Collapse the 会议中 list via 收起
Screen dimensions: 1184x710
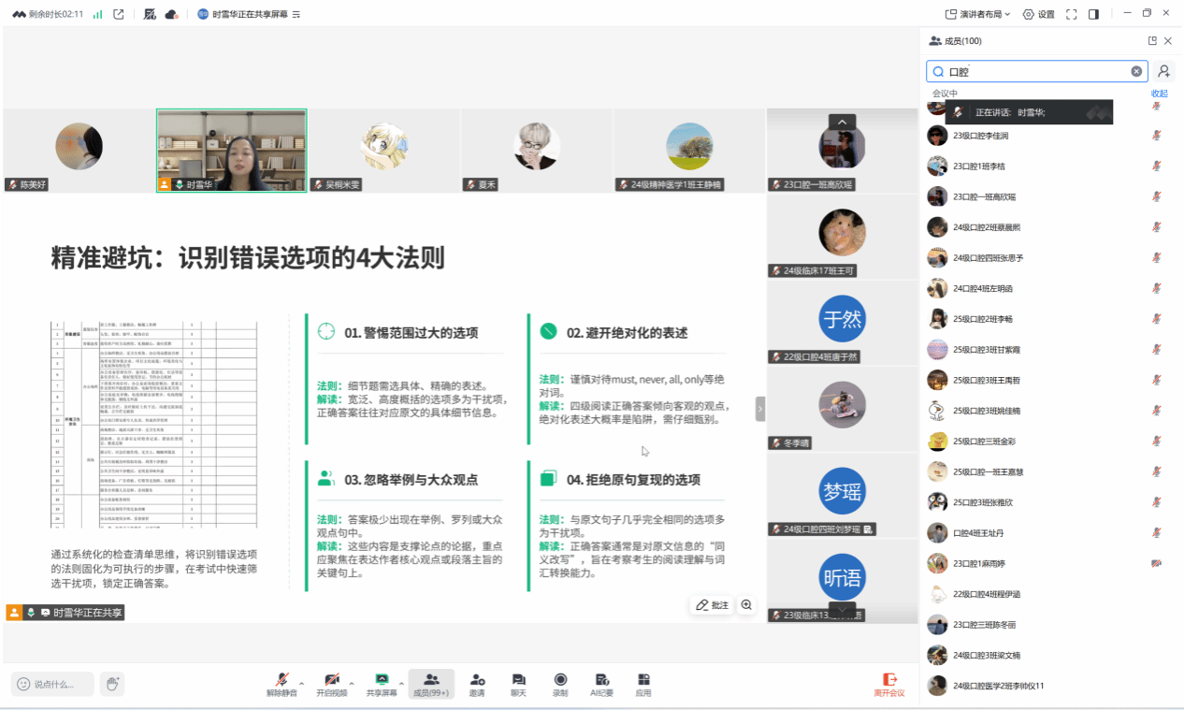click(x=1159, y=94)
